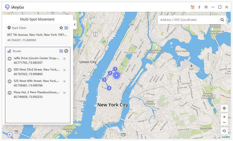Open saved favorites folder beside Start Point

point(66,28)
